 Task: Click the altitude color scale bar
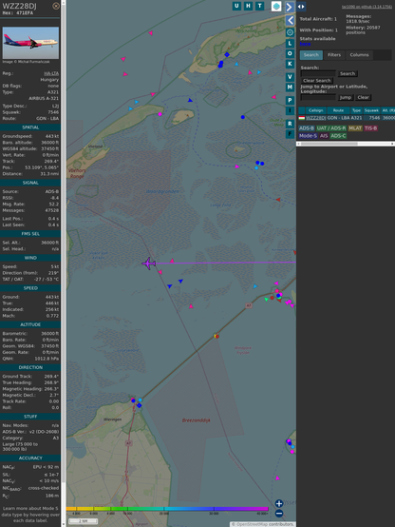(x=167, y=509)
